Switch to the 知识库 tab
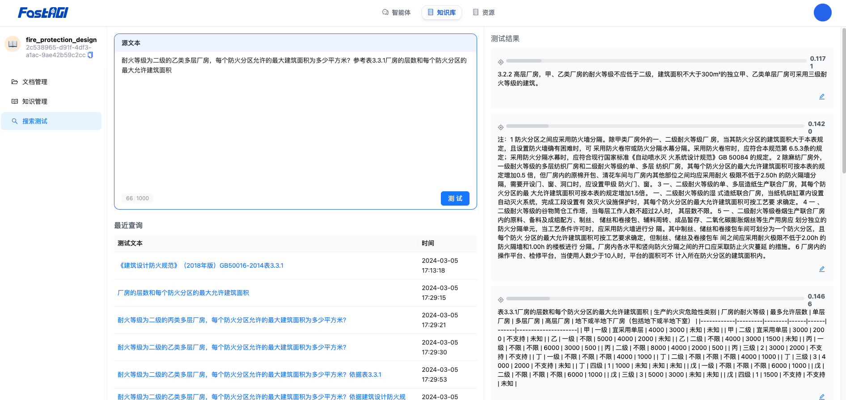Viewport: 846px width, 400px height. click(x=442, y=13)
